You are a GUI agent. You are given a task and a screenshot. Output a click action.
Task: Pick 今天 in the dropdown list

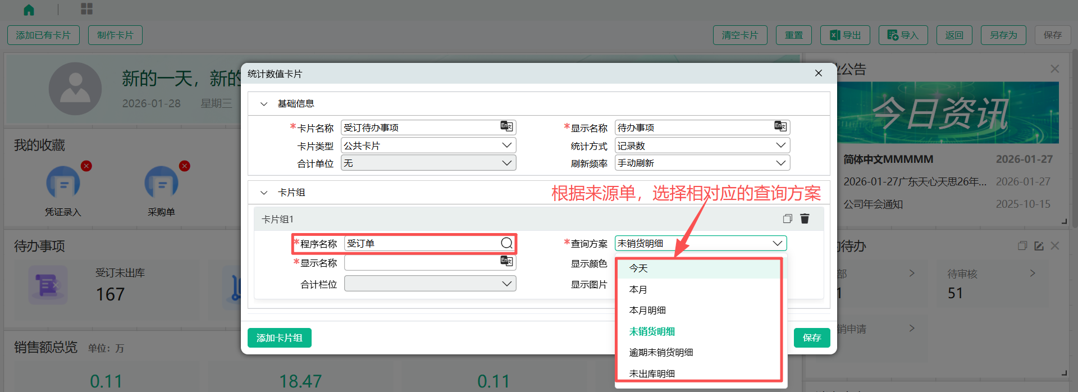click(x=638, y=268)
